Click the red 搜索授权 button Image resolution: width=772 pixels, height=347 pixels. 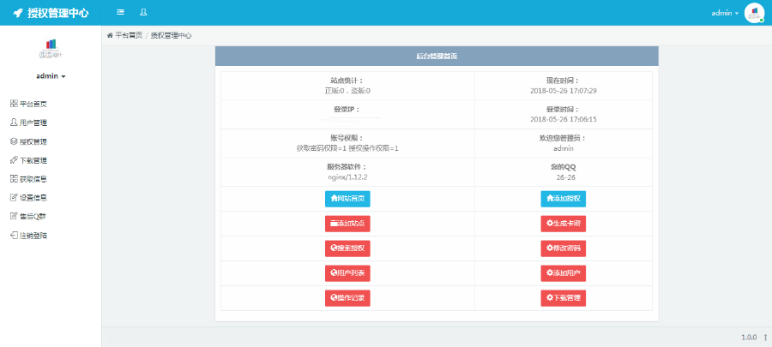pyautogui.click(x=347, y=248)
